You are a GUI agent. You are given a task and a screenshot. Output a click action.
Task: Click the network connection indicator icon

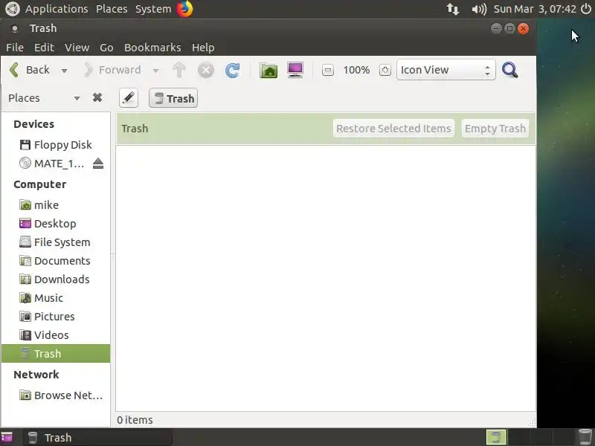453,9
